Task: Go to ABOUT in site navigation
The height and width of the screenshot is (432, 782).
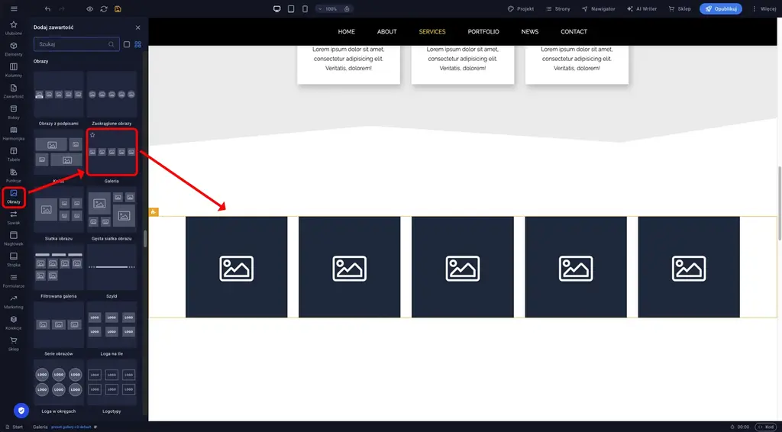Action: pos(386,31)
